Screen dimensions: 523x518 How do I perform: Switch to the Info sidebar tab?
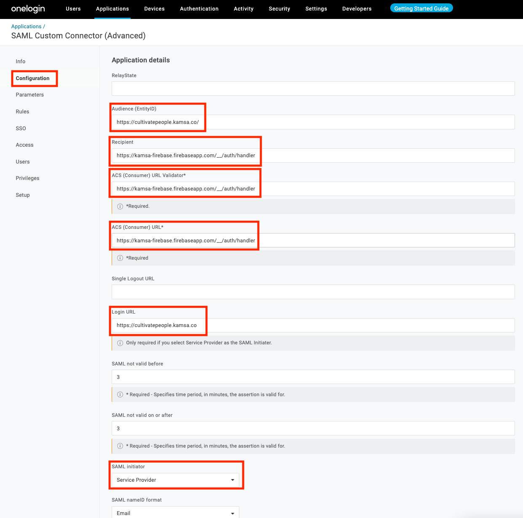point(21,62)
